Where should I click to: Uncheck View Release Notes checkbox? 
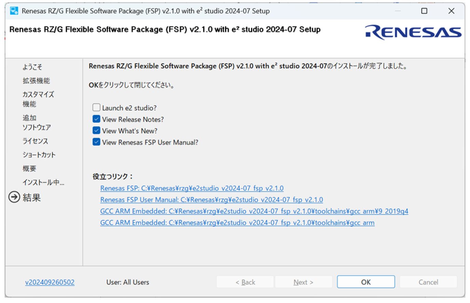coord(96,119)
